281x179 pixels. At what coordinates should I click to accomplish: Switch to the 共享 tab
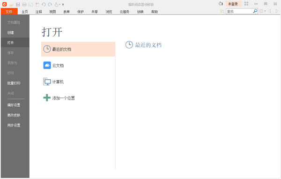coord(95,12)
